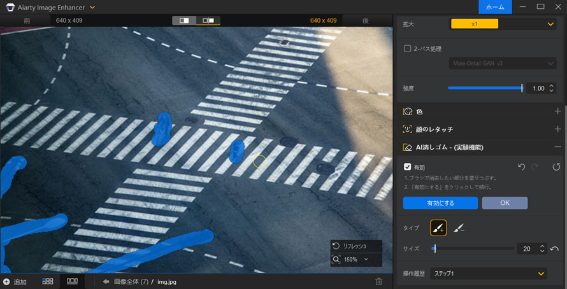Maximize the application window
567x289 pixels.
pos(541,6)
